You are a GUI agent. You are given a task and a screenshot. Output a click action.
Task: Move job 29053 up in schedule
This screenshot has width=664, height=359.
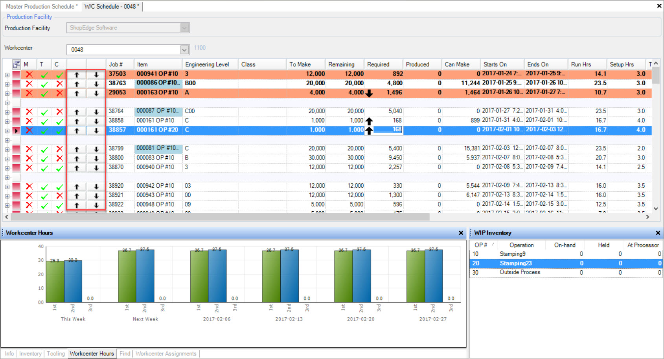(77, 93)
